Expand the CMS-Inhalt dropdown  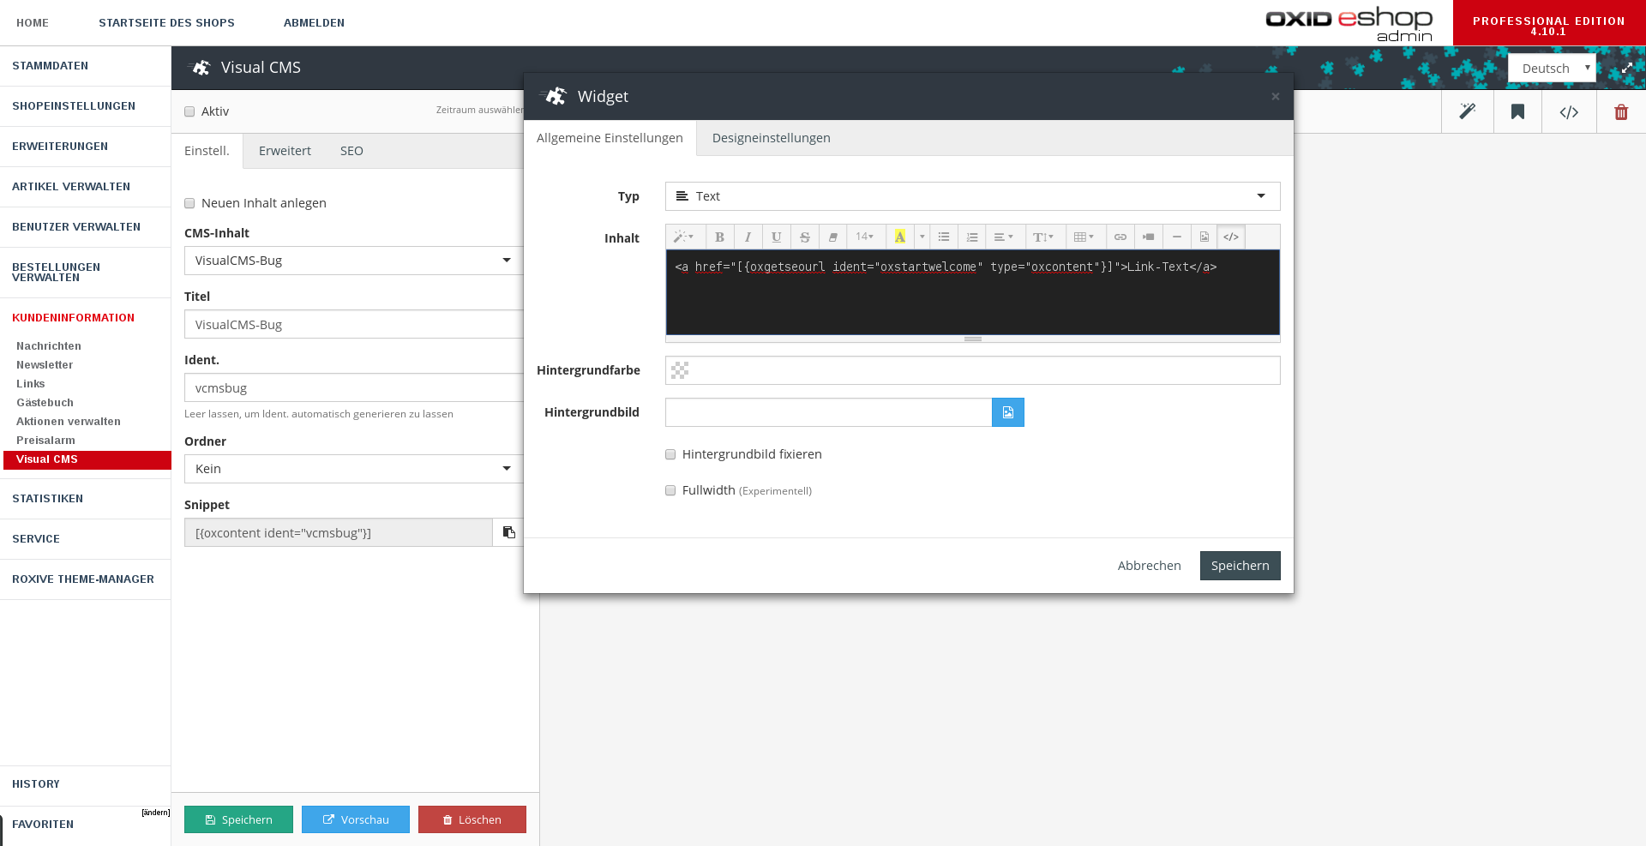(x=352, y=261)
